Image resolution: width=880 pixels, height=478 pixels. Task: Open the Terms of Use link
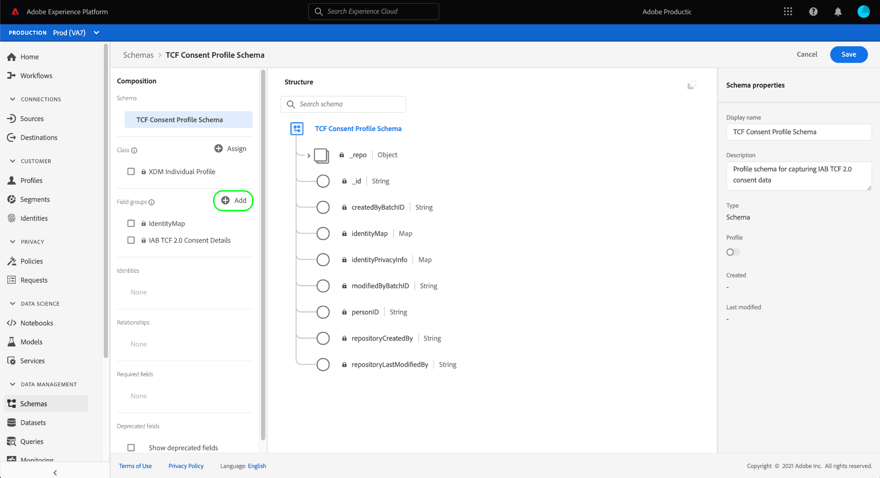[135, 466]
